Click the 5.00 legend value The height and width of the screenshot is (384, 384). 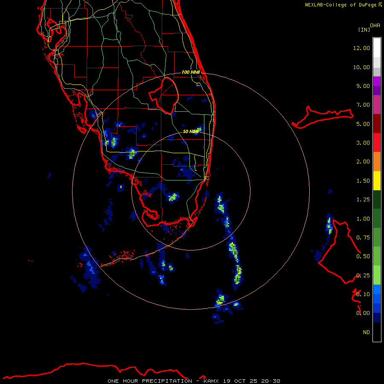[363, 124]
